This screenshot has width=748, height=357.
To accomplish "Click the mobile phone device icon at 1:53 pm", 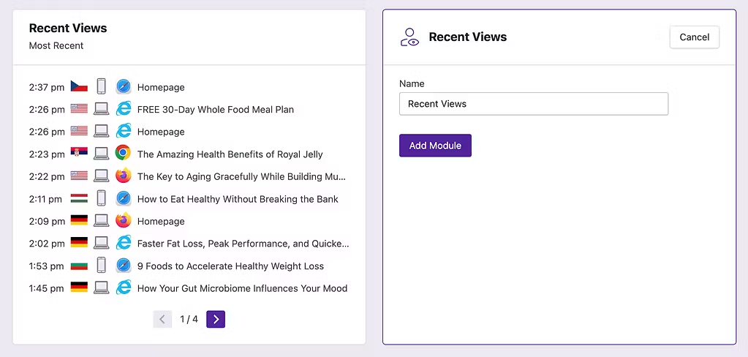I will 101,265.
